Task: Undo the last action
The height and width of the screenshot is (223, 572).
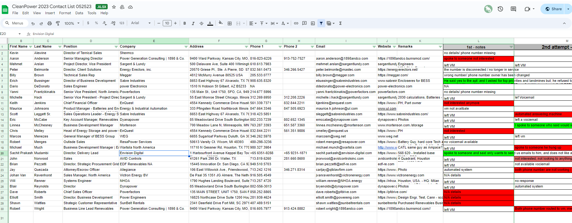Action: [x=33, y=23]
